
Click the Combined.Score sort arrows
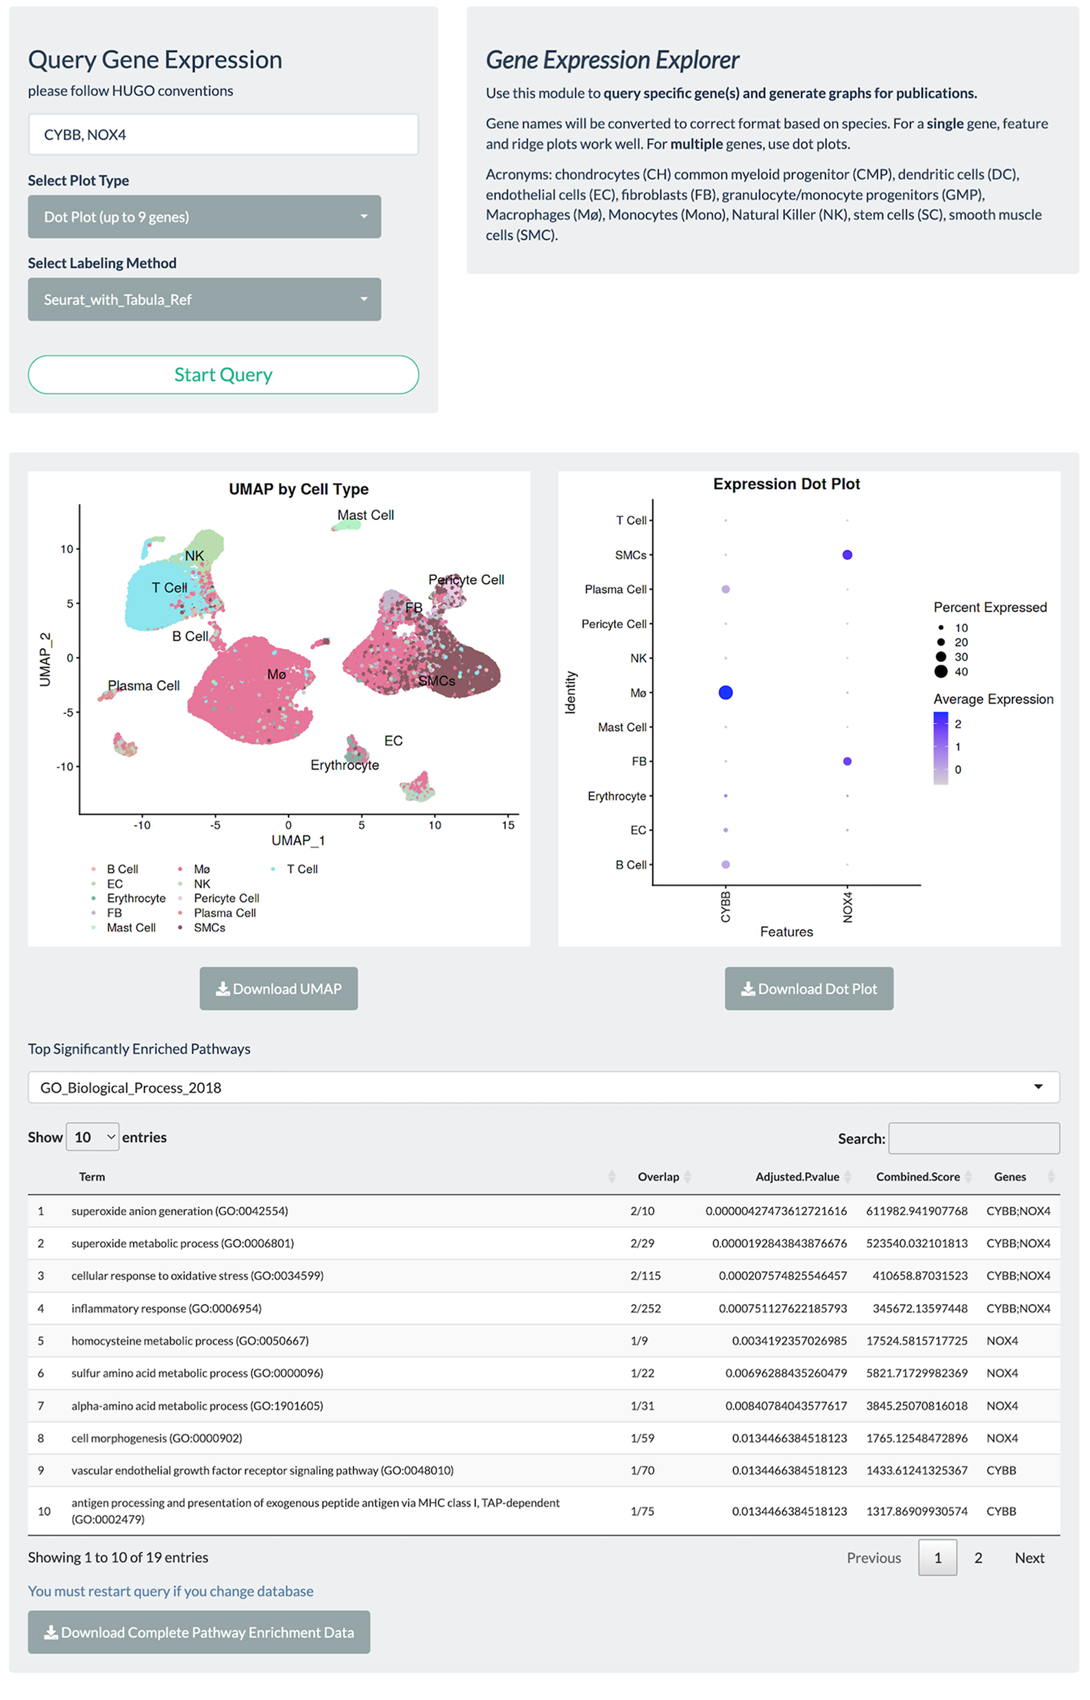pyautogui.click(x=969, y=1177)
